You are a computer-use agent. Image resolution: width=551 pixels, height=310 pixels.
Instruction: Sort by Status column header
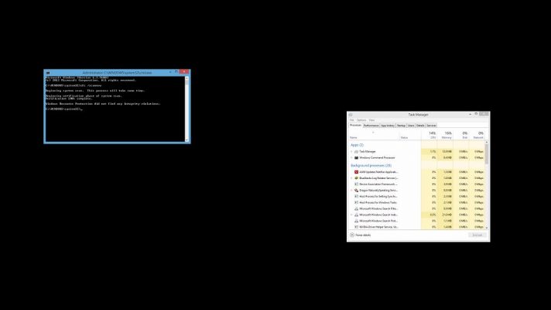410,135
